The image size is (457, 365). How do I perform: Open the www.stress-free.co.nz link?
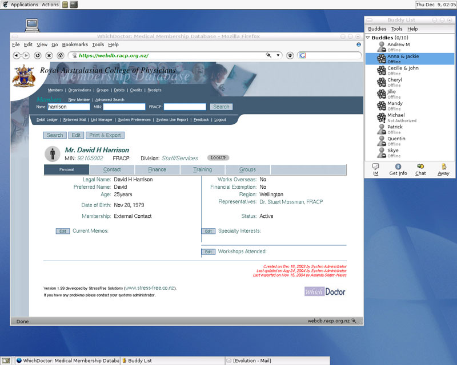150,287
